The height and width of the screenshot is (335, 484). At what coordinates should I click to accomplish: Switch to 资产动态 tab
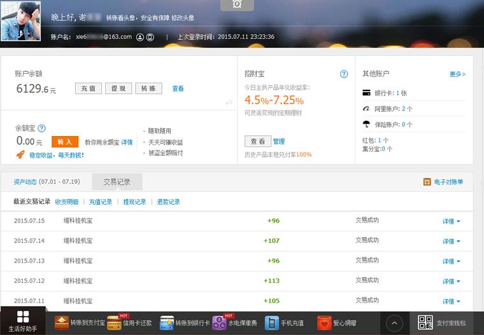[x=46, y=182]
